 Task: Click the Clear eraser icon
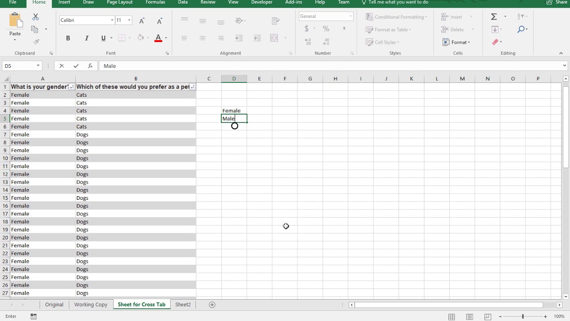[495, 42]
